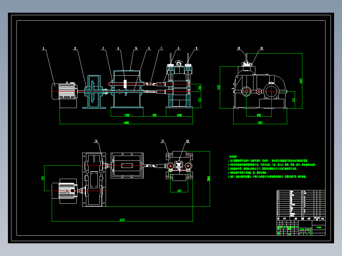The width and height of the screenshot is (342, 256).
Task: Select the vertical dimension value "1666"
Action: coord(219,87)
